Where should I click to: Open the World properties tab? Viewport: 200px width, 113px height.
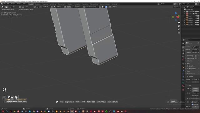(183, 60)
